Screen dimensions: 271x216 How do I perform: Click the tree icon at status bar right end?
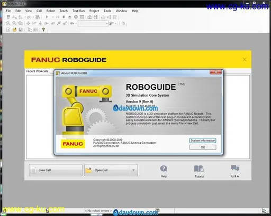click(264, 210)
